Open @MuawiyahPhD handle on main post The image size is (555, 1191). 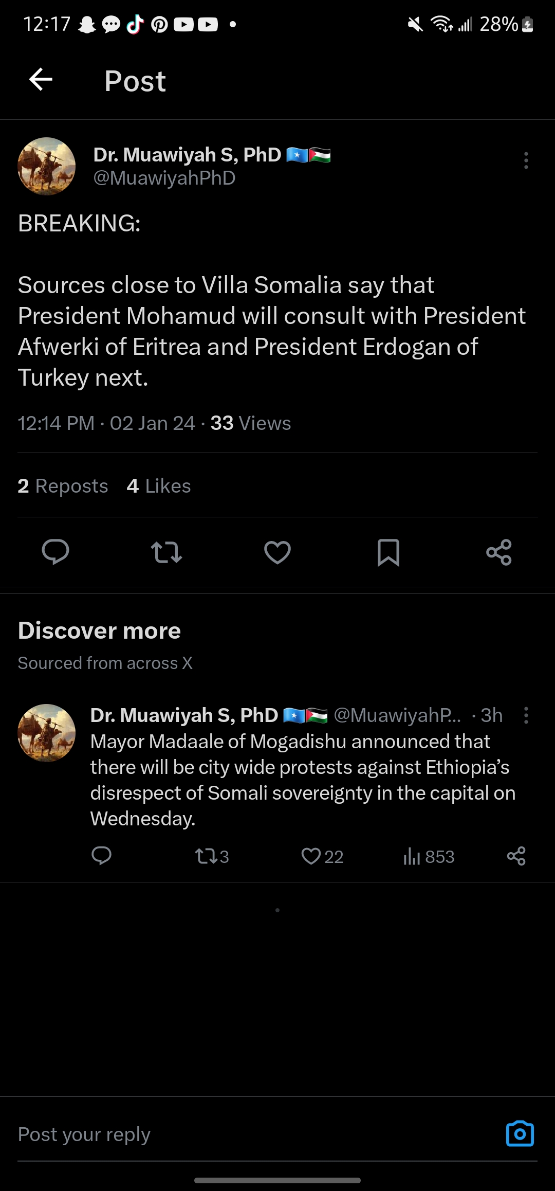pos(164,178)
